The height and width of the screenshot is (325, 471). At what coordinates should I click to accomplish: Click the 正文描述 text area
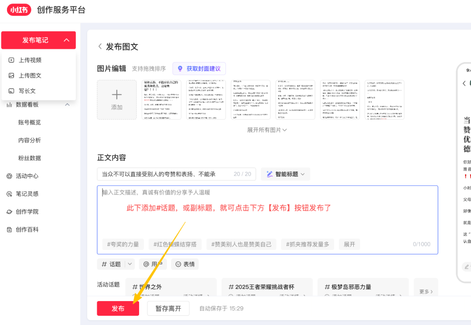point(267,219)
